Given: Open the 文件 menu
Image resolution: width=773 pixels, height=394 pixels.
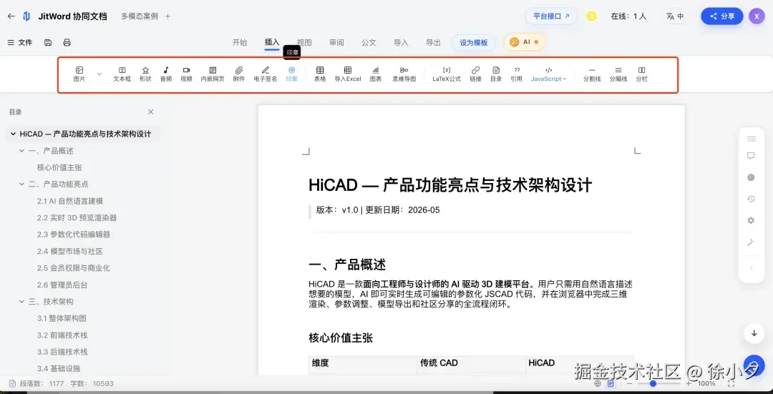Looking at the screenshot, I should pyautogui.click(x=20, y=43).
